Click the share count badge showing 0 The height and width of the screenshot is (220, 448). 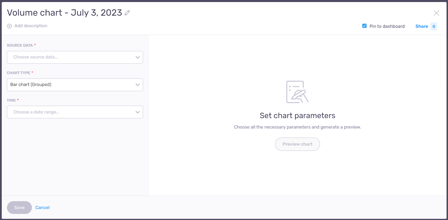(x=434, y=26)
